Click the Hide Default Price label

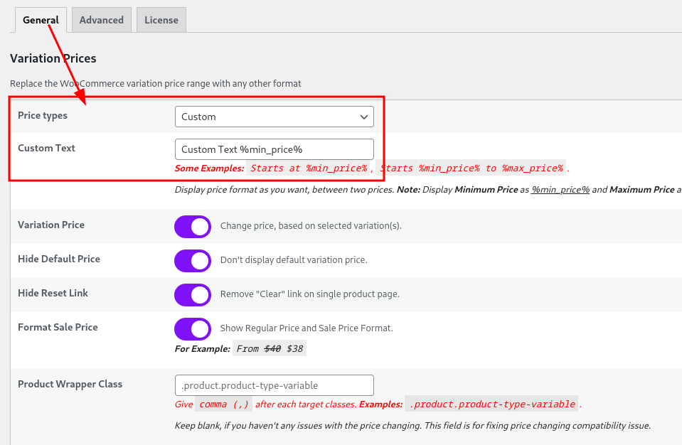pos(59,259)
